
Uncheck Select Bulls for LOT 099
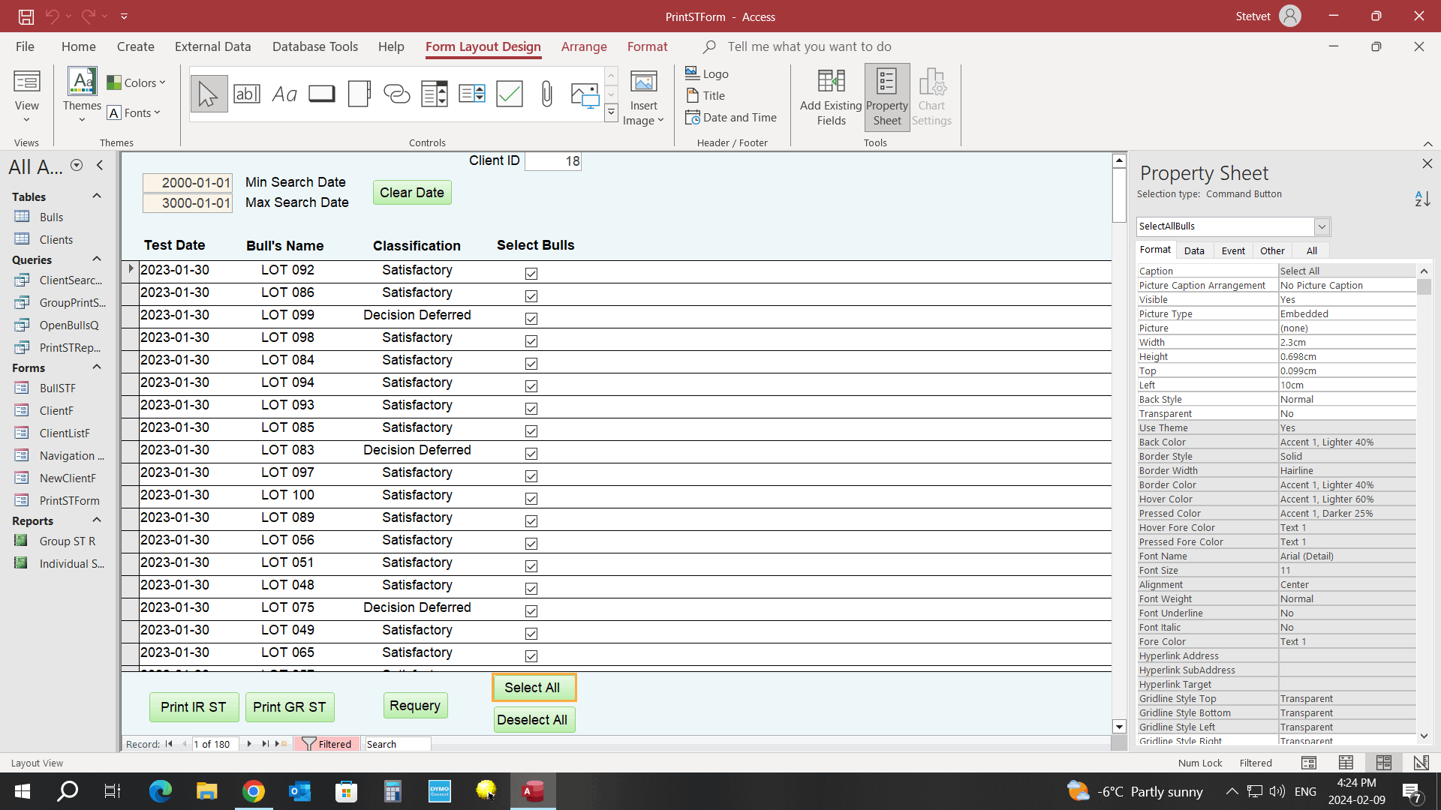pyautogui.click(x=531, y=319)
